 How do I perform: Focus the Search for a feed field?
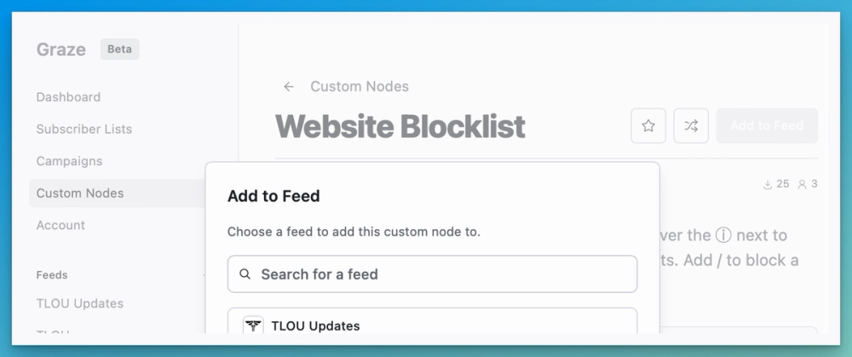pos(443,274)
